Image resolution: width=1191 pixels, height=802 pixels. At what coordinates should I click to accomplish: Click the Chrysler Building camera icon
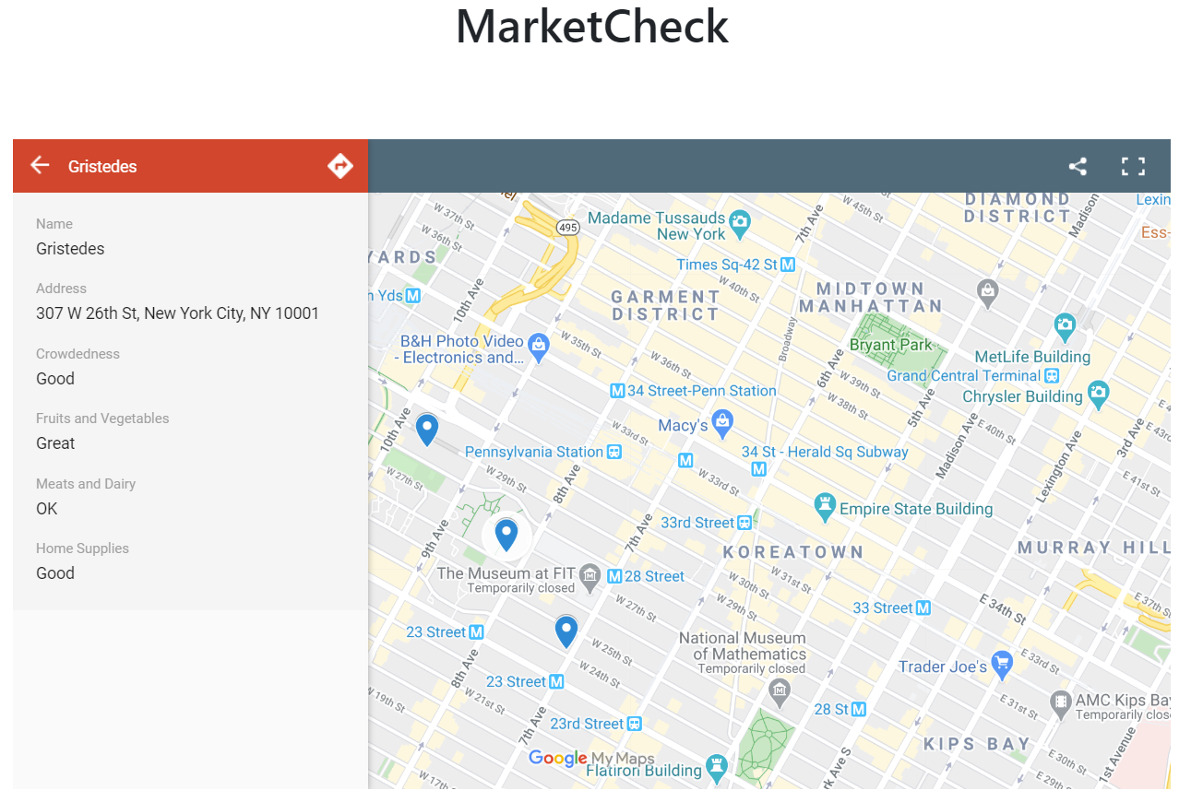(x=1098, y=394)
